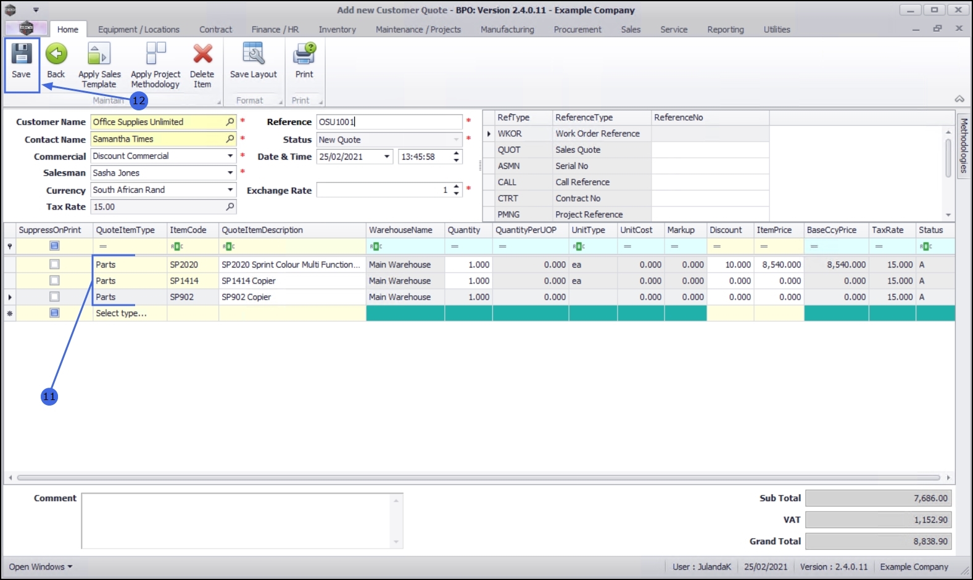Click the Print icon
The height and width of the screenshot is (580, 973).
(x=304, y=54)
